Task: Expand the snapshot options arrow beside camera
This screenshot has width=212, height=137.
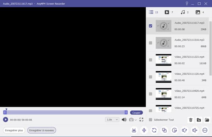Action: 136,120
